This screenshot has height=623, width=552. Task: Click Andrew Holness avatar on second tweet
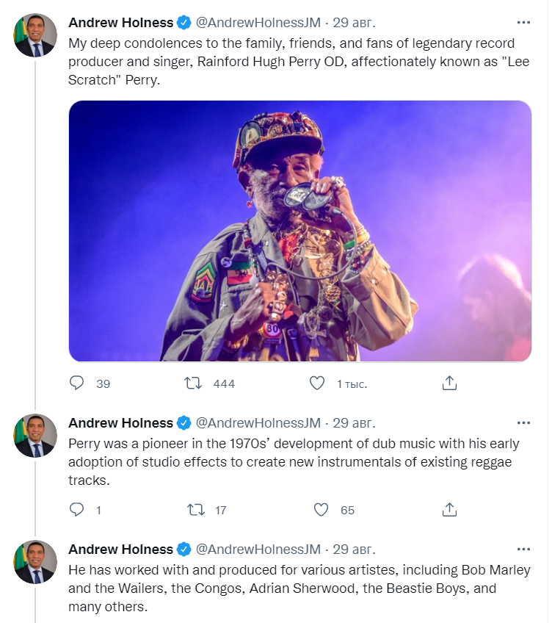(x=35, y=436)
